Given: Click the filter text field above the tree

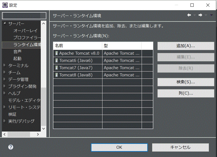Looking at the screenshot, I should click(x=24, y=16).
